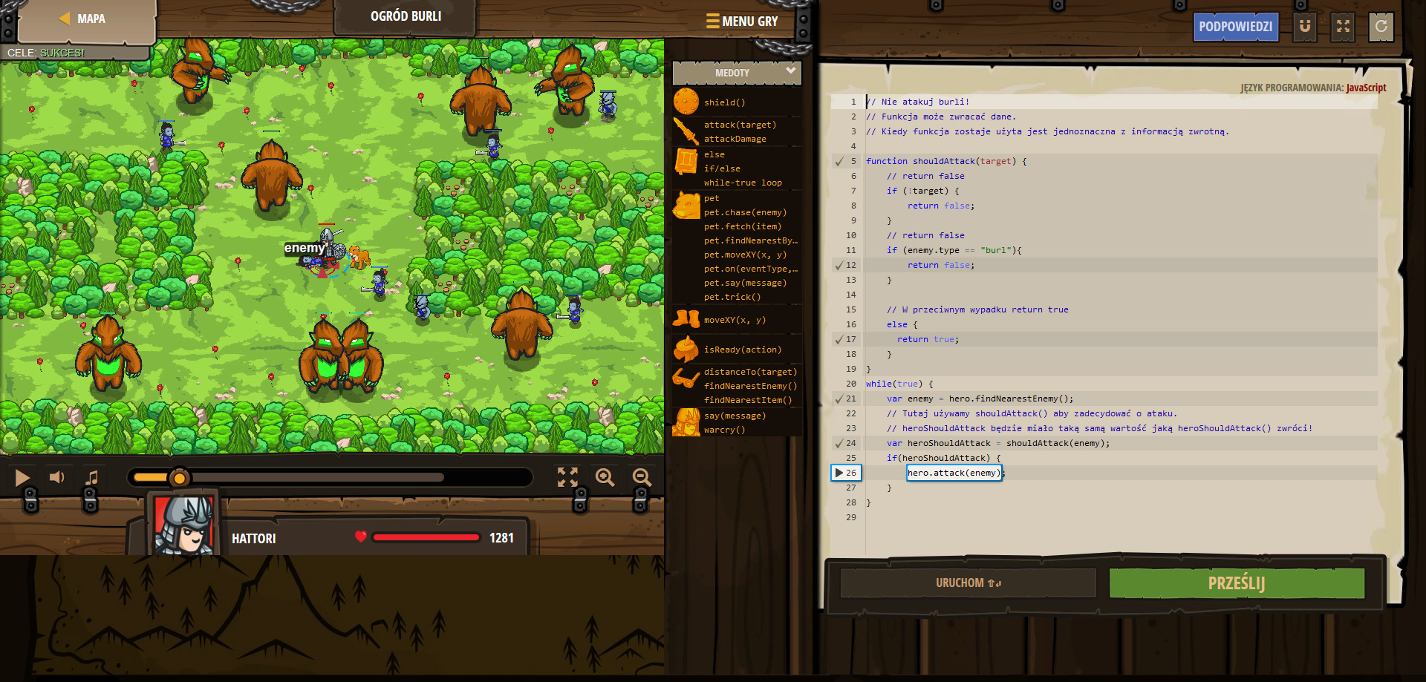Viewport: 1426px width, 682px height.
Task: Click the sword item icon
Action: coord(686,131)
